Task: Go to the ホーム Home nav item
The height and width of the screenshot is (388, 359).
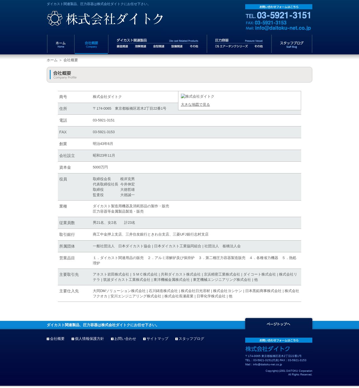Action: click(x=61, y=44)
